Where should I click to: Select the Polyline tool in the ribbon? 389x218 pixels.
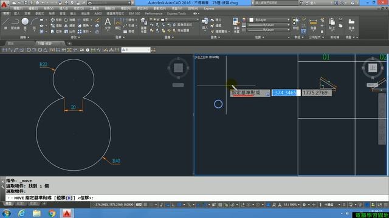pyautogui.click(x=15, y=24)
